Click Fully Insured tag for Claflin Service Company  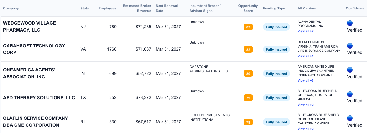pyautogui.click(x=276, y=122)
